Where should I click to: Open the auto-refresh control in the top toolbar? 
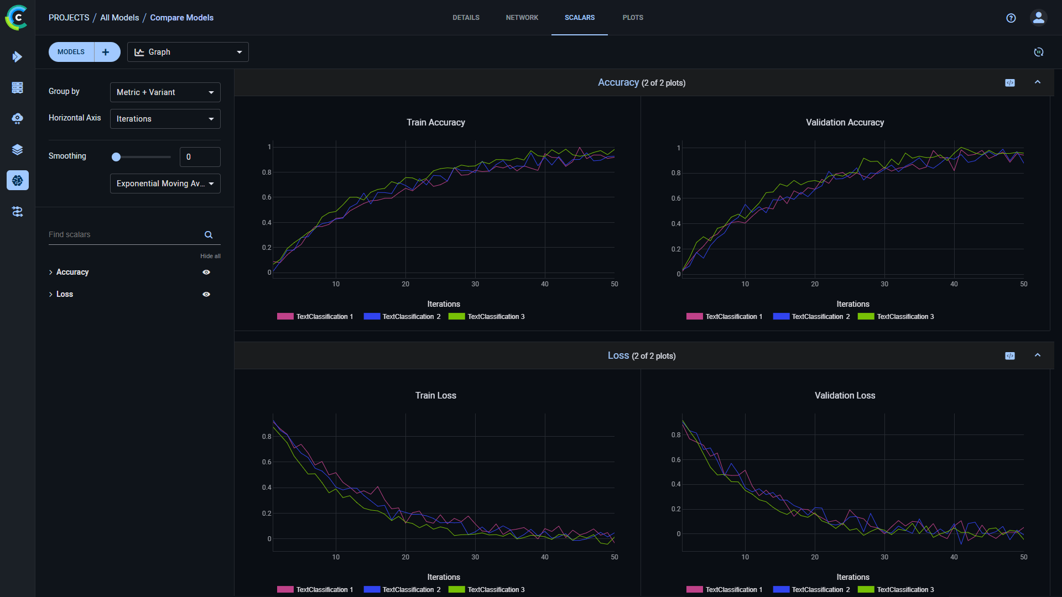(1039, 52)
